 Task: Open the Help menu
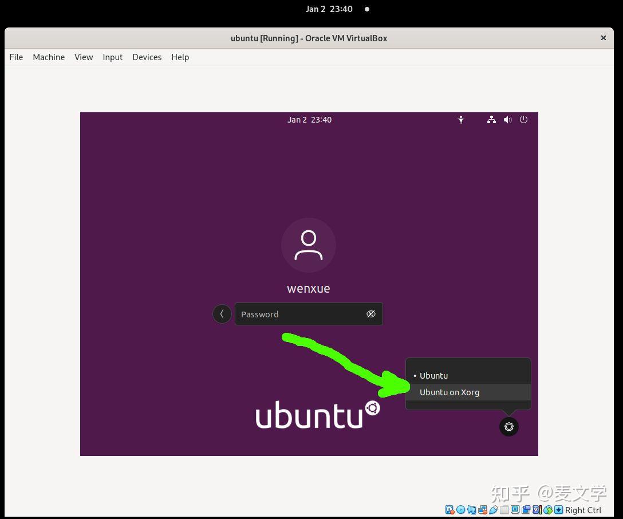click(180, 57)
